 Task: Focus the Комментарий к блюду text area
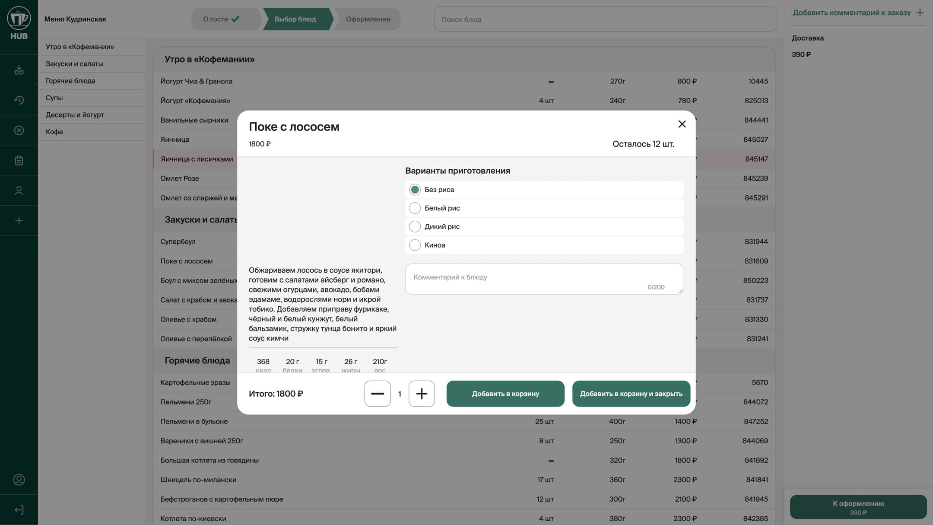544,279
